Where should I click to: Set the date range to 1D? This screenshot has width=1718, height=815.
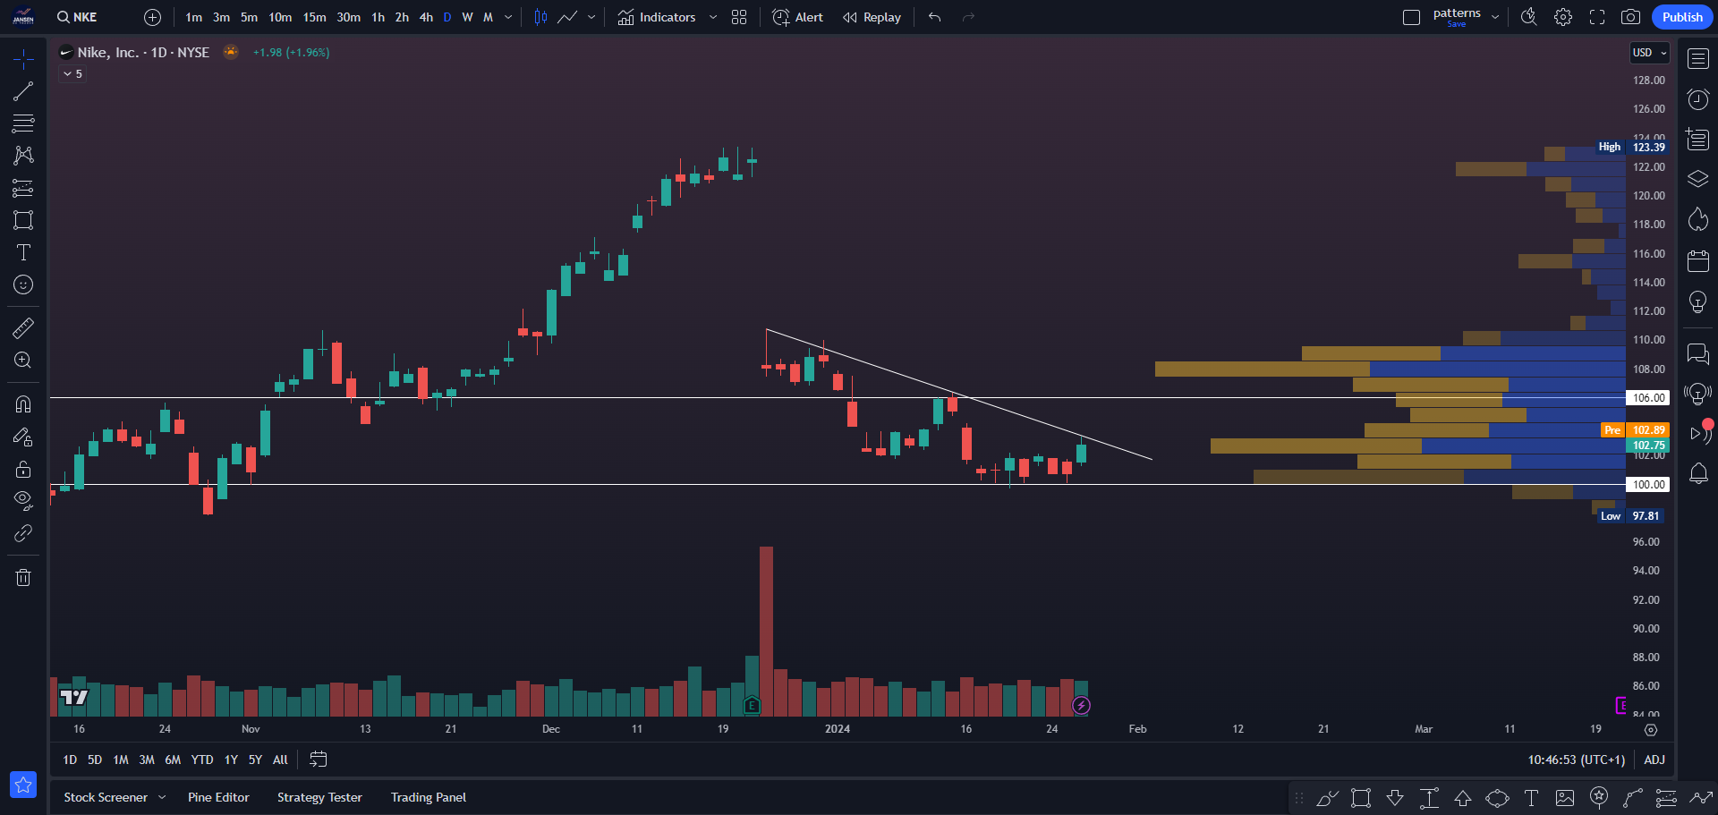pos(70,760)
